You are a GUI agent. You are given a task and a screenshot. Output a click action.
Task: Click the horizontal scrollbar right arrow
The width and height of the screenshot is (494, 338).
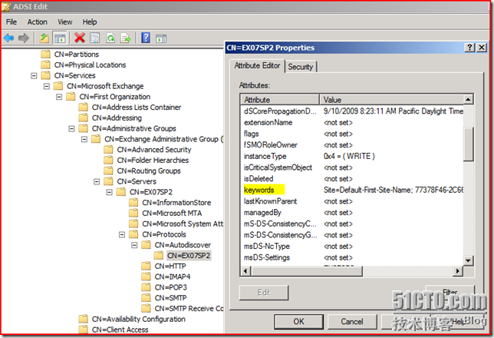(457, 270)
